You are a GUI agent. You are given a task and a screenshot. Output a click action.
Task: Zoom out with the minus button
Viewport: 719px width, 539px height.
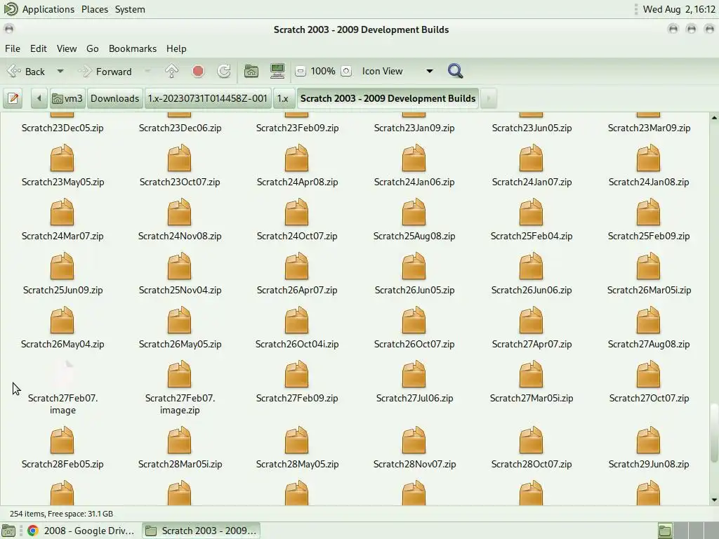click(301, 71)
